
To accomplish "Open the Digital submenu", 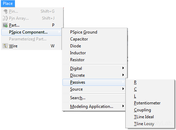I will coord(94,68).
